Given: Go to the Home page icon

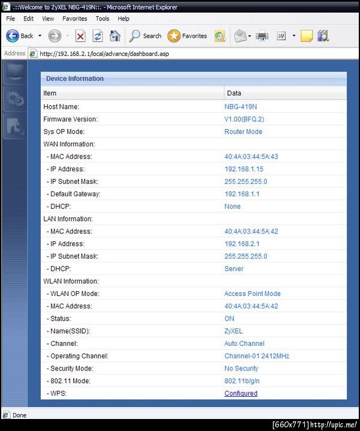Looking at the screenshot, I should (x=115, y=36).
